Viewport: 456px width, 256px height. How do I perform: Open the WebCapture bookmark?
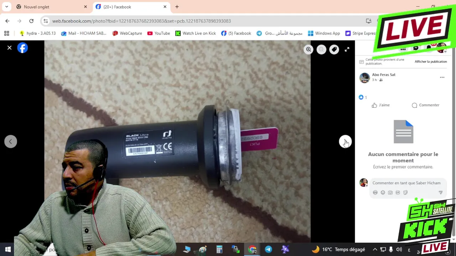click(127, 33)
